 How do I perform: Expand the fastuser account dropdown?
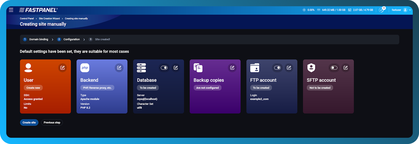point(401,10)
